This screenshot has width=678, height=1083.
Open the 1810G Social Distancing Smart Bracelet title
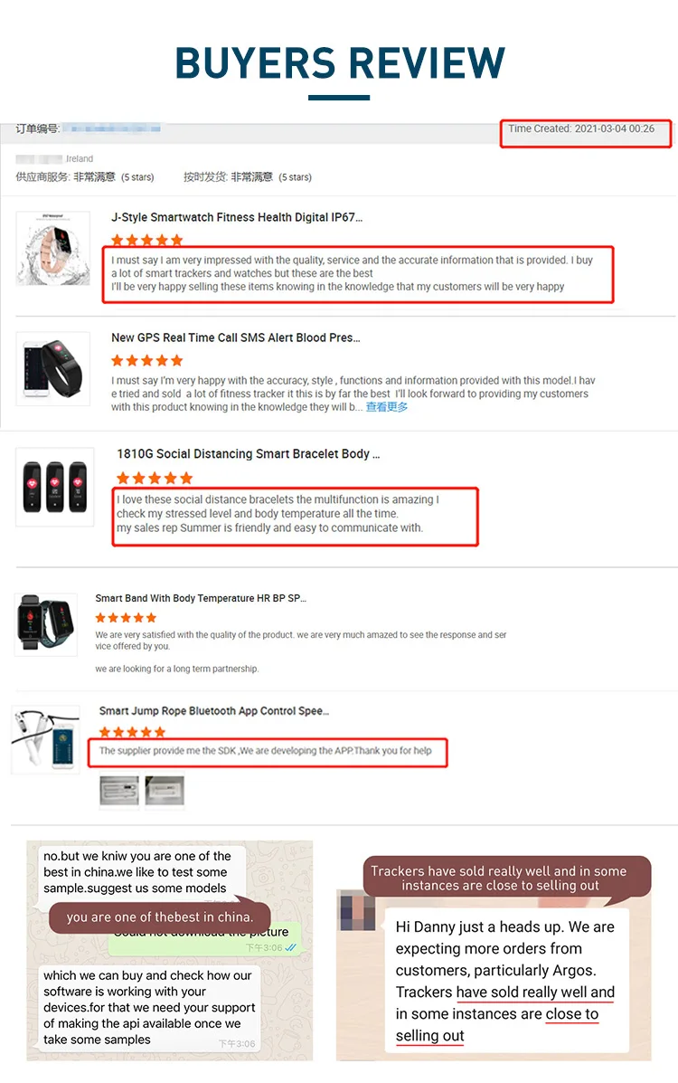click(x=248, y=454)
